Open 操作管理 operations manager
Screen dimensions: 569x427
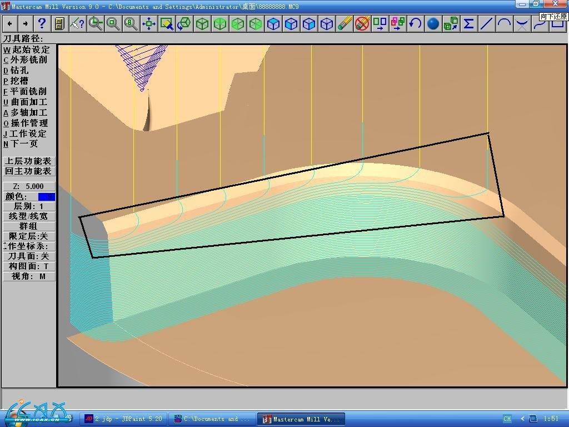coord(26,123)
